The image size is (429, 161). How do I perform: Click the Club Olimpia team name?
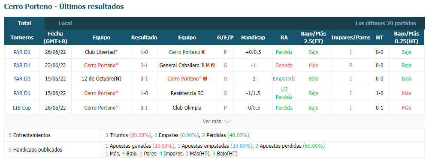pyautogui.click(x=187, y=108)
